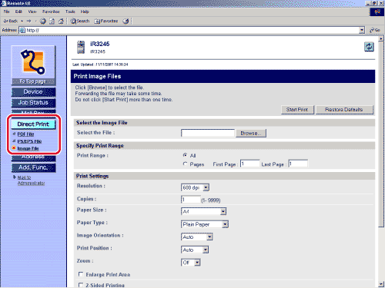Open the Paper Type Plain Paper dropdown
Screen dimensions: 385x288
coord(205,224)
